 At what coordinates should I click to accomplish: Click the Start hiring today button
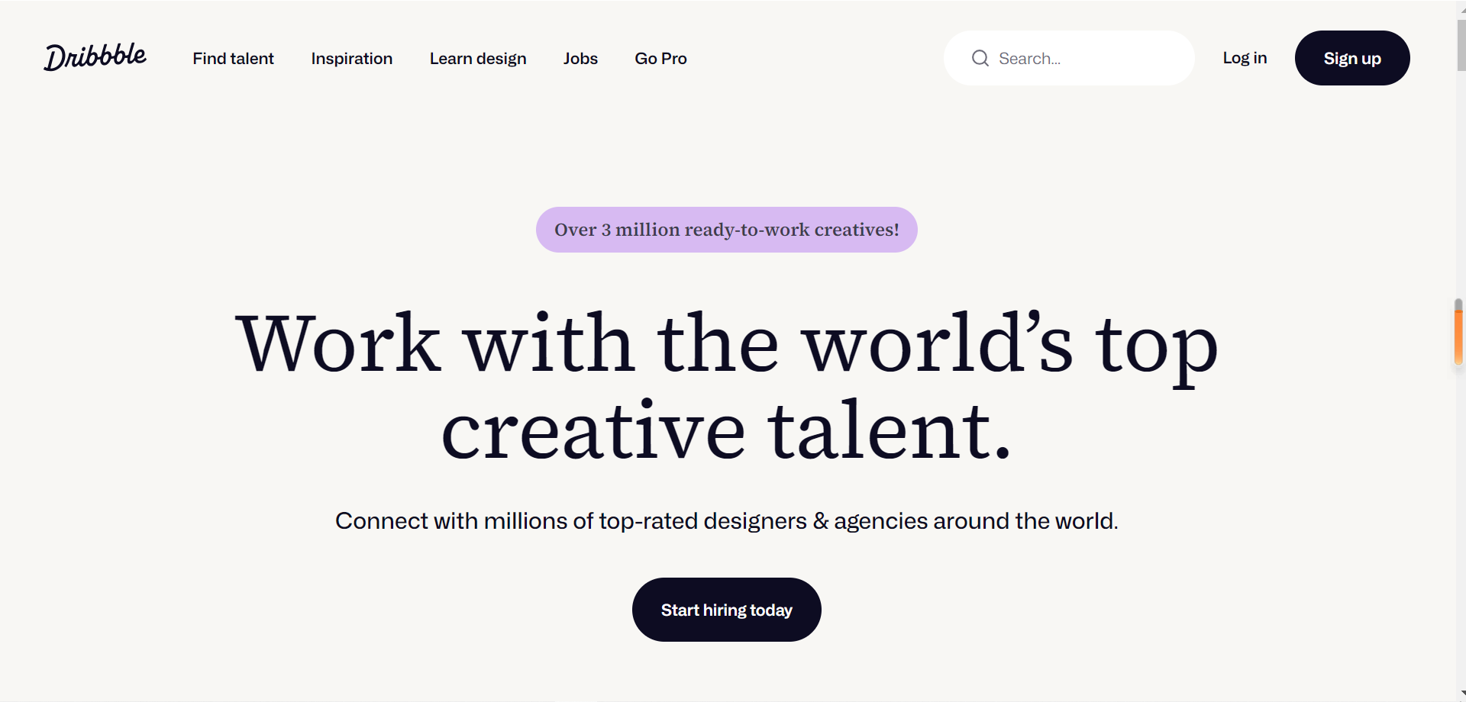(727, 610)
